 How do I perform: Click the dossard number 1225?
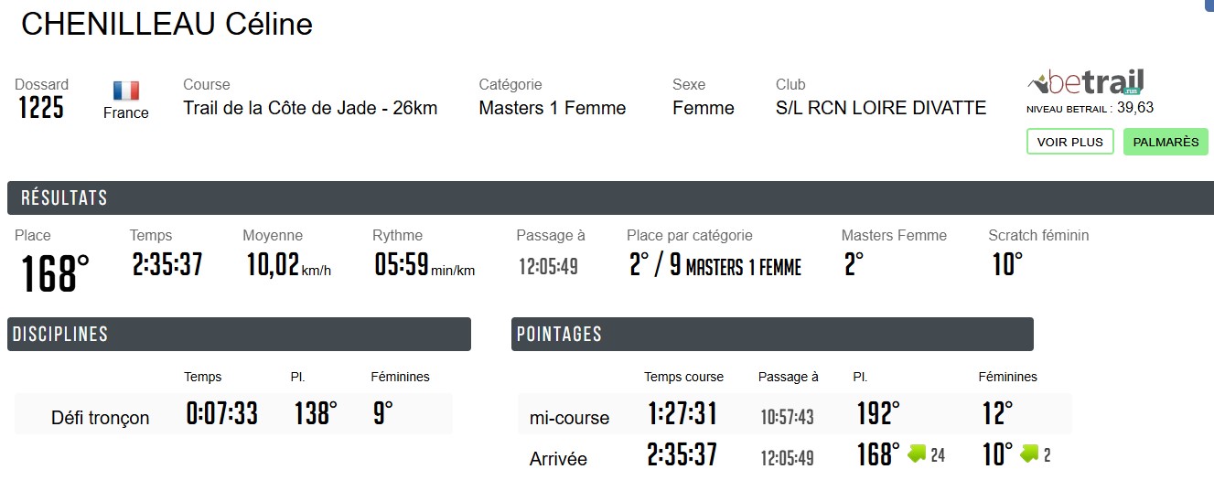coord(41,109)
